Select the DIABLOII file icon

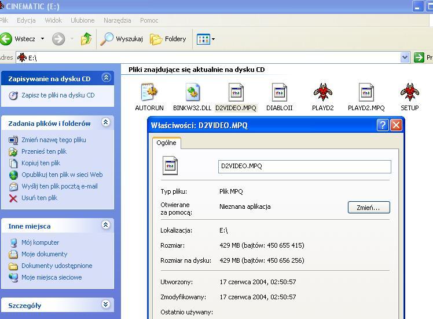[x=279, y=92]
